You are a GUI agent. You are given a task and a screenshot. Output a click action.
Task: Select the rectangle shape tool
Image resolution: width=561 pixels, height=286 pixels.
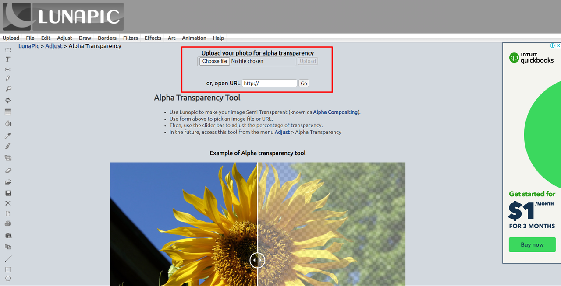coord(8,269)
